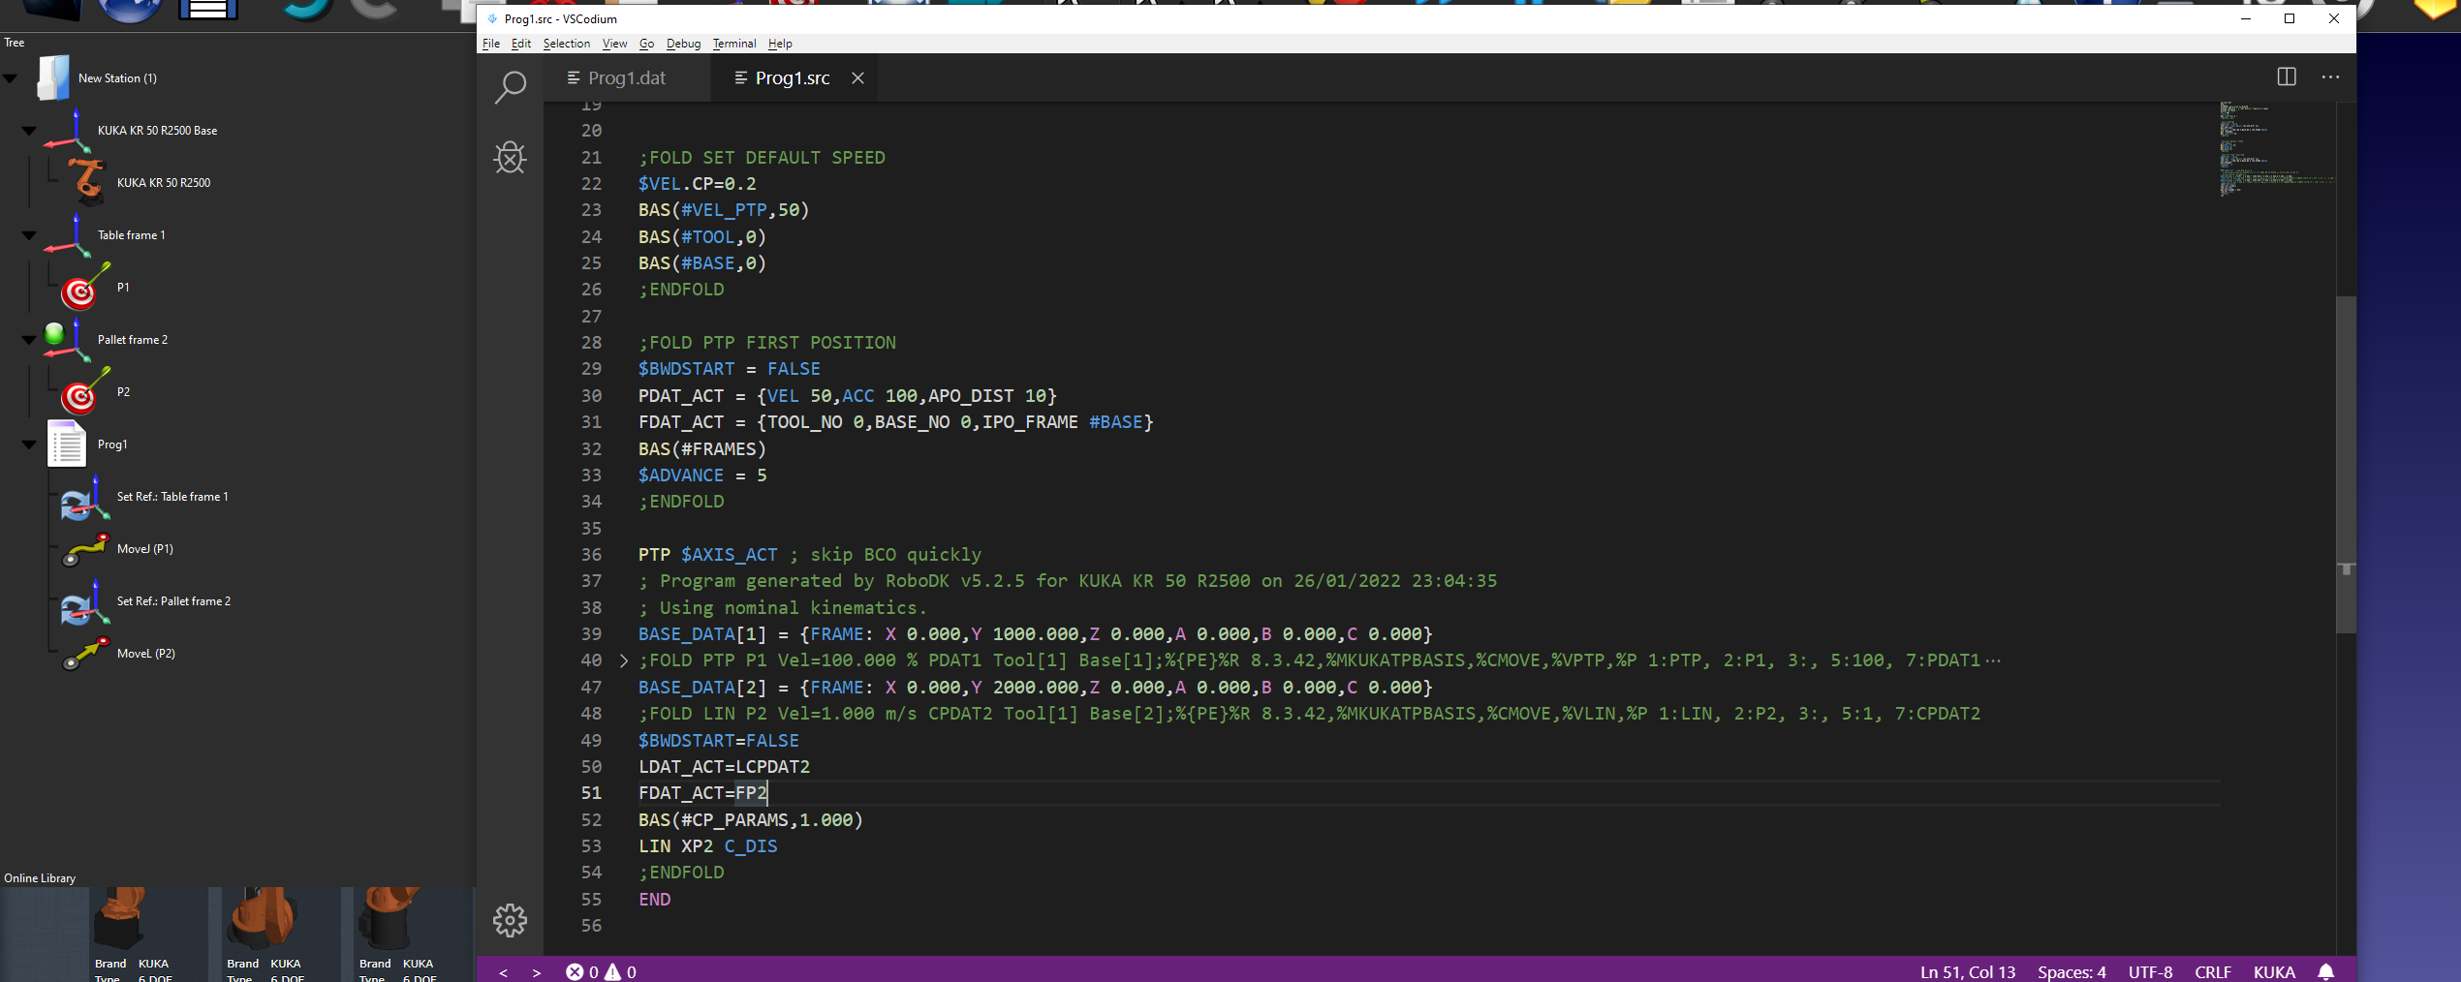
Task: Collapse the Pallet frame 2 tree node
Action: coord(29,340)
